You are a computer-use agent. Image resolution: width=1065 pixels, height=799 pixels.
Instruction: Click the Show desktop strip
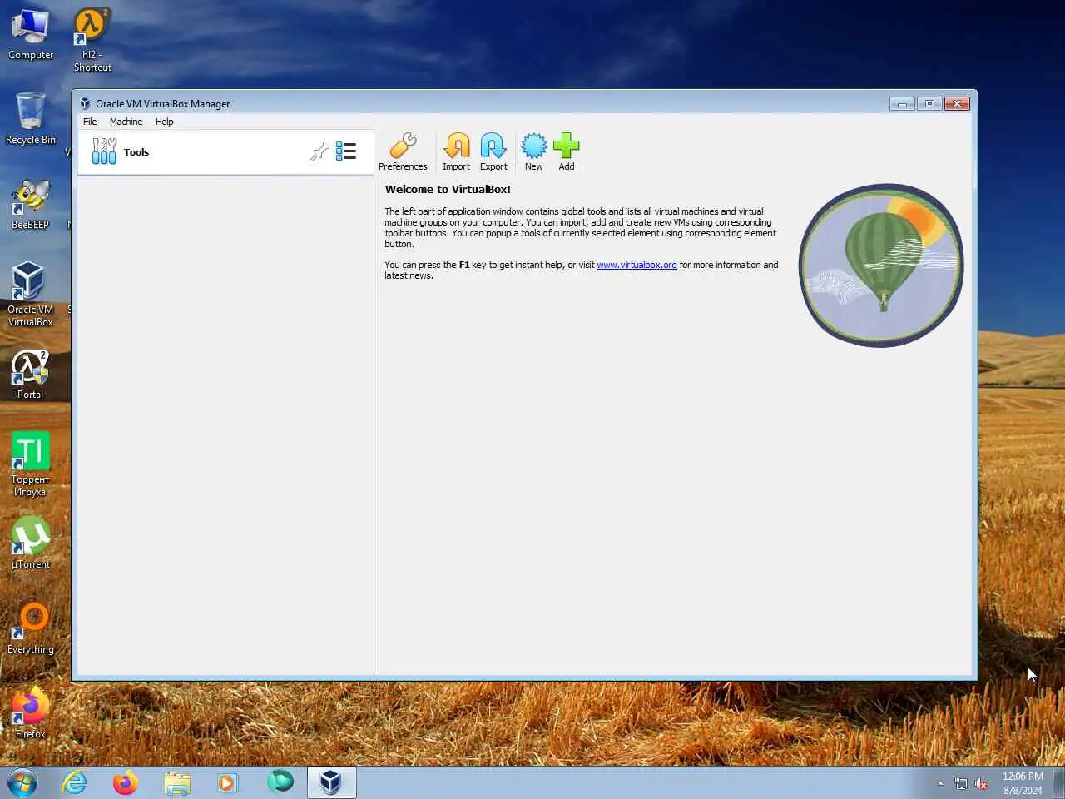click(x=1058, y=782)
